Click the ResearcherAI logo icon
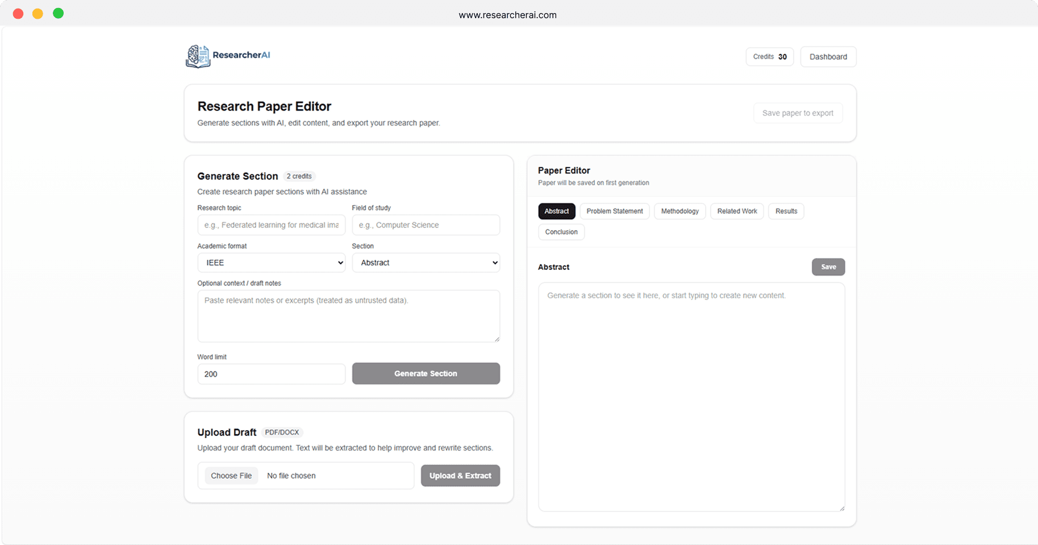Image resolution: width=1038 pixels, height=545 pixels. pyautogui.click(x=198, y=56)
